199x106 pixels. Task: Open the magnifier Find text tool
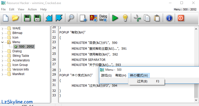point(71,18)
